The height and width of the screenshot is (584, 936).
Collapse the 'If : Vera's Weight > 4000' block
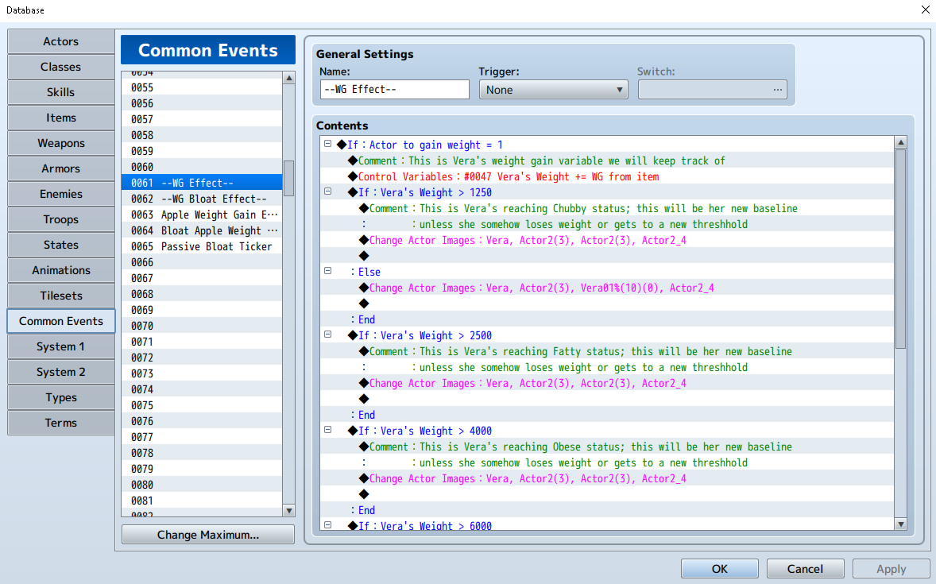click(327, 430)
